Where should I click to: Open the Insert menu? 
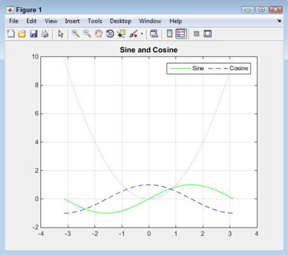(72, 21)
